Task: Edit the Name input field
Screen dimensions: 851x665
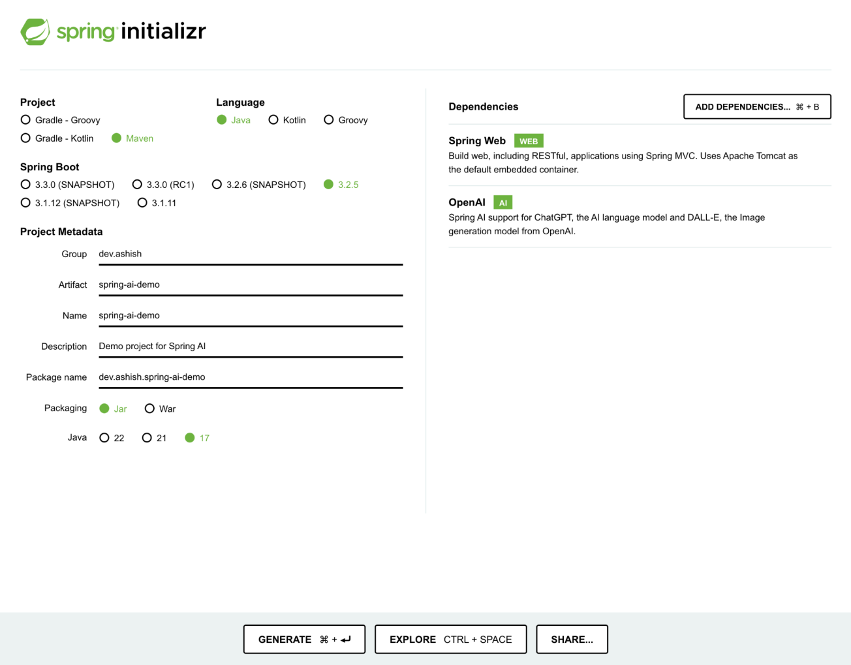Action: click(251, 315)
